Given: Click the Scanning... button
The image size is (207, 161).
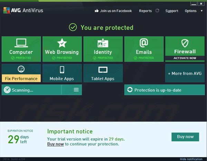Looking at the screenshot, I should point(31,90).
